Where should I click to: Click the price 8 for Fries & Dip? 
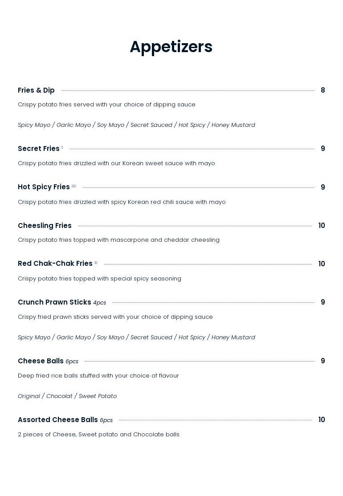coord(323,90)
